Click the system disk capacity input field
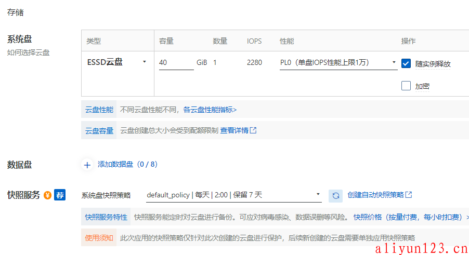 point(176,63)
